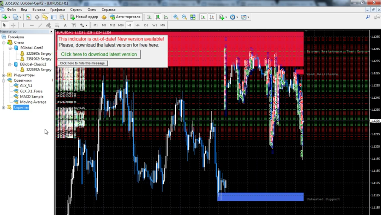
Task: Expand the Индикаторы tree node
Action: (x=4, y=75)
